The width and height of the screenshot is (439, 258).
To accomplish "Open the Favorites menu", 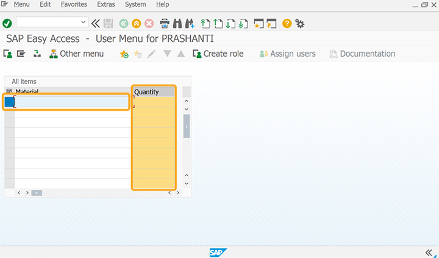I will coord(74,4).
